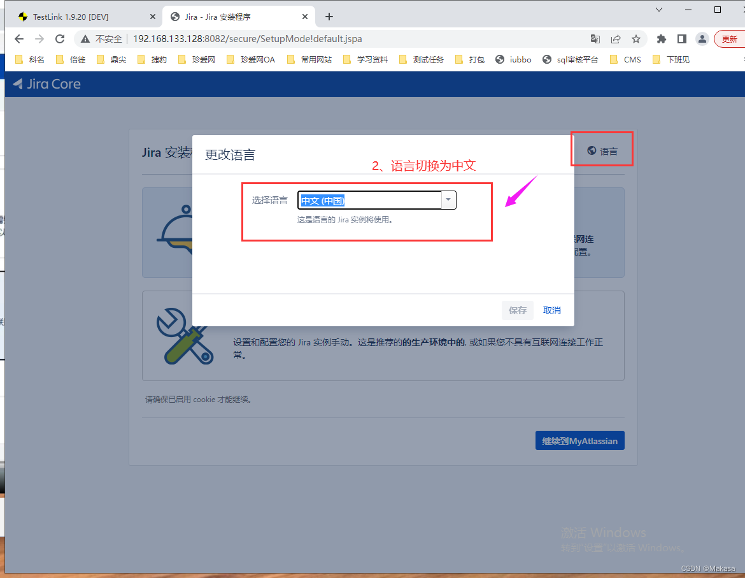Viewport: 745px width, 578px height.
Task: Open the 鼎尖 bookmark folder
Action: click(111, 59)
